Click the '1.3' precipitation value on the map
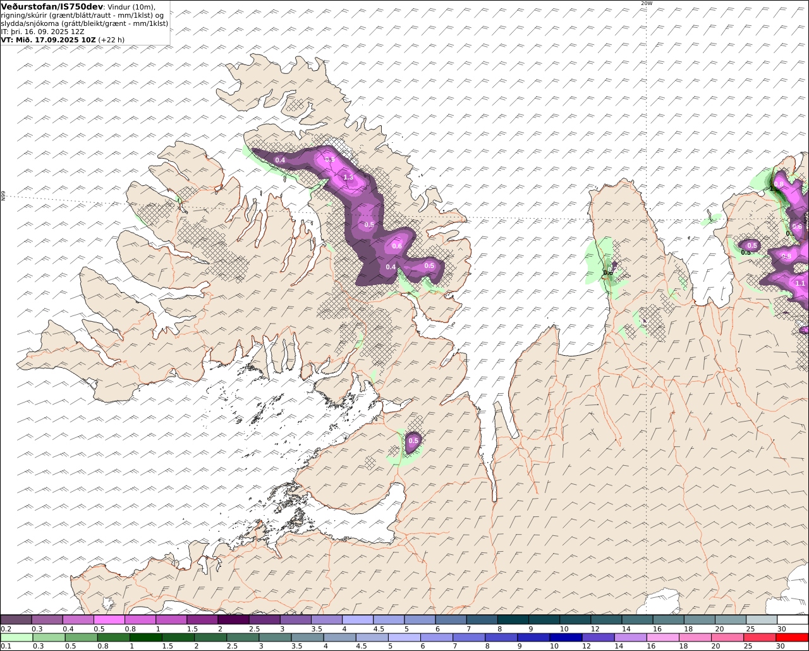Viewport: 809px width, 651px height. click(348, 178)
